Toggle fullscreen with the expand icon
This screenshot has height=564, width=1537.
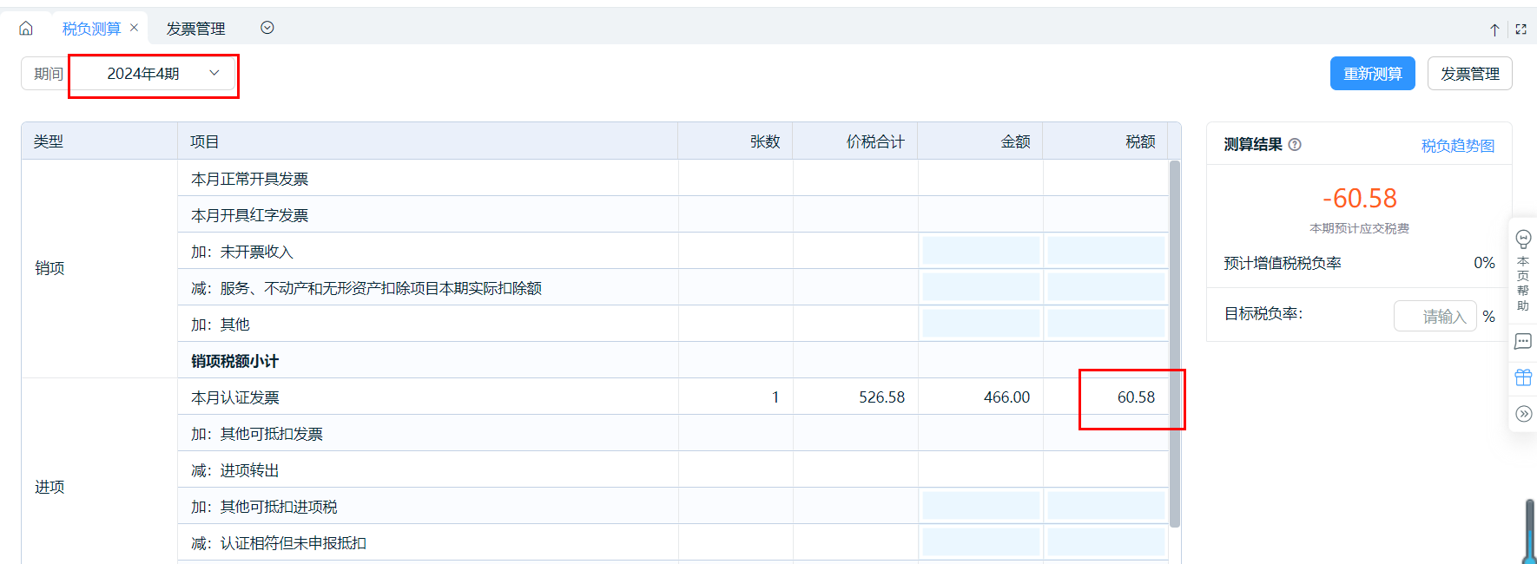tap(1521, 30)
